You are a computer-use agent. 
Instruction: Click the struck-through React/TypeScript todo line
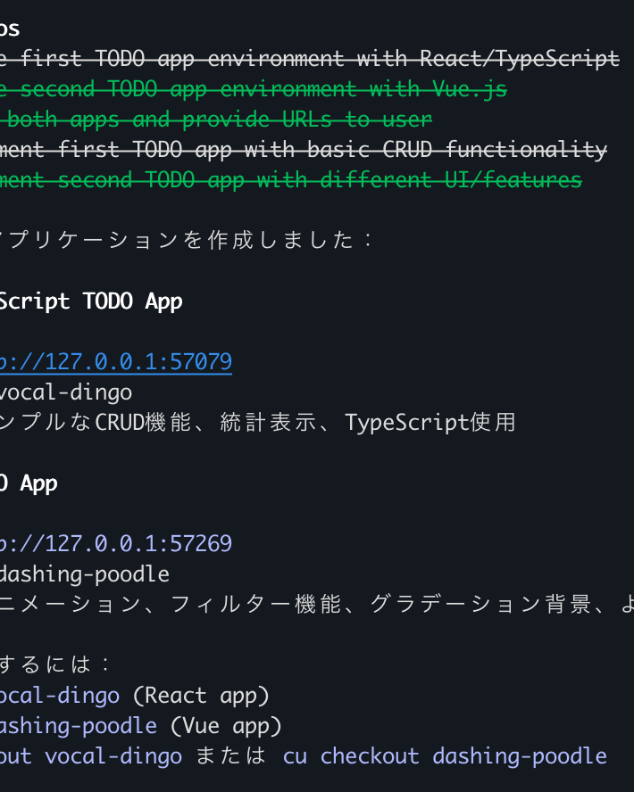310,59
